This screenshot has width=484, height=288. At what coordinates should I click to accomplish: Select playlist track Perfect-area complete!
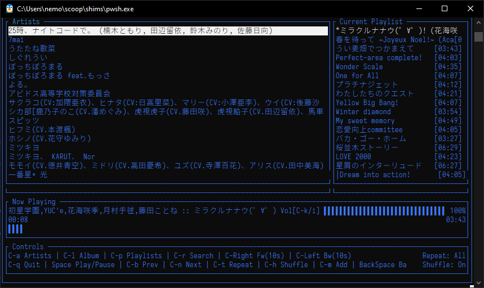click(399, 57)
